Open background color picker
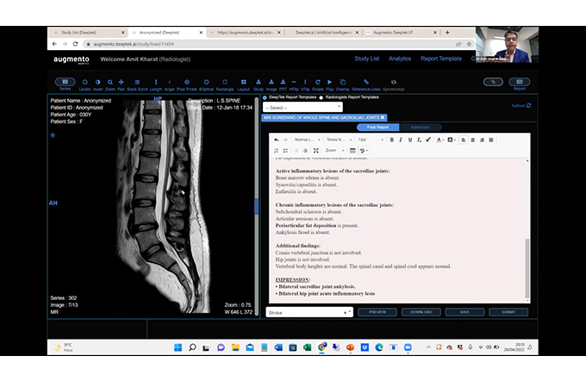586x381 pixels. 451,140
